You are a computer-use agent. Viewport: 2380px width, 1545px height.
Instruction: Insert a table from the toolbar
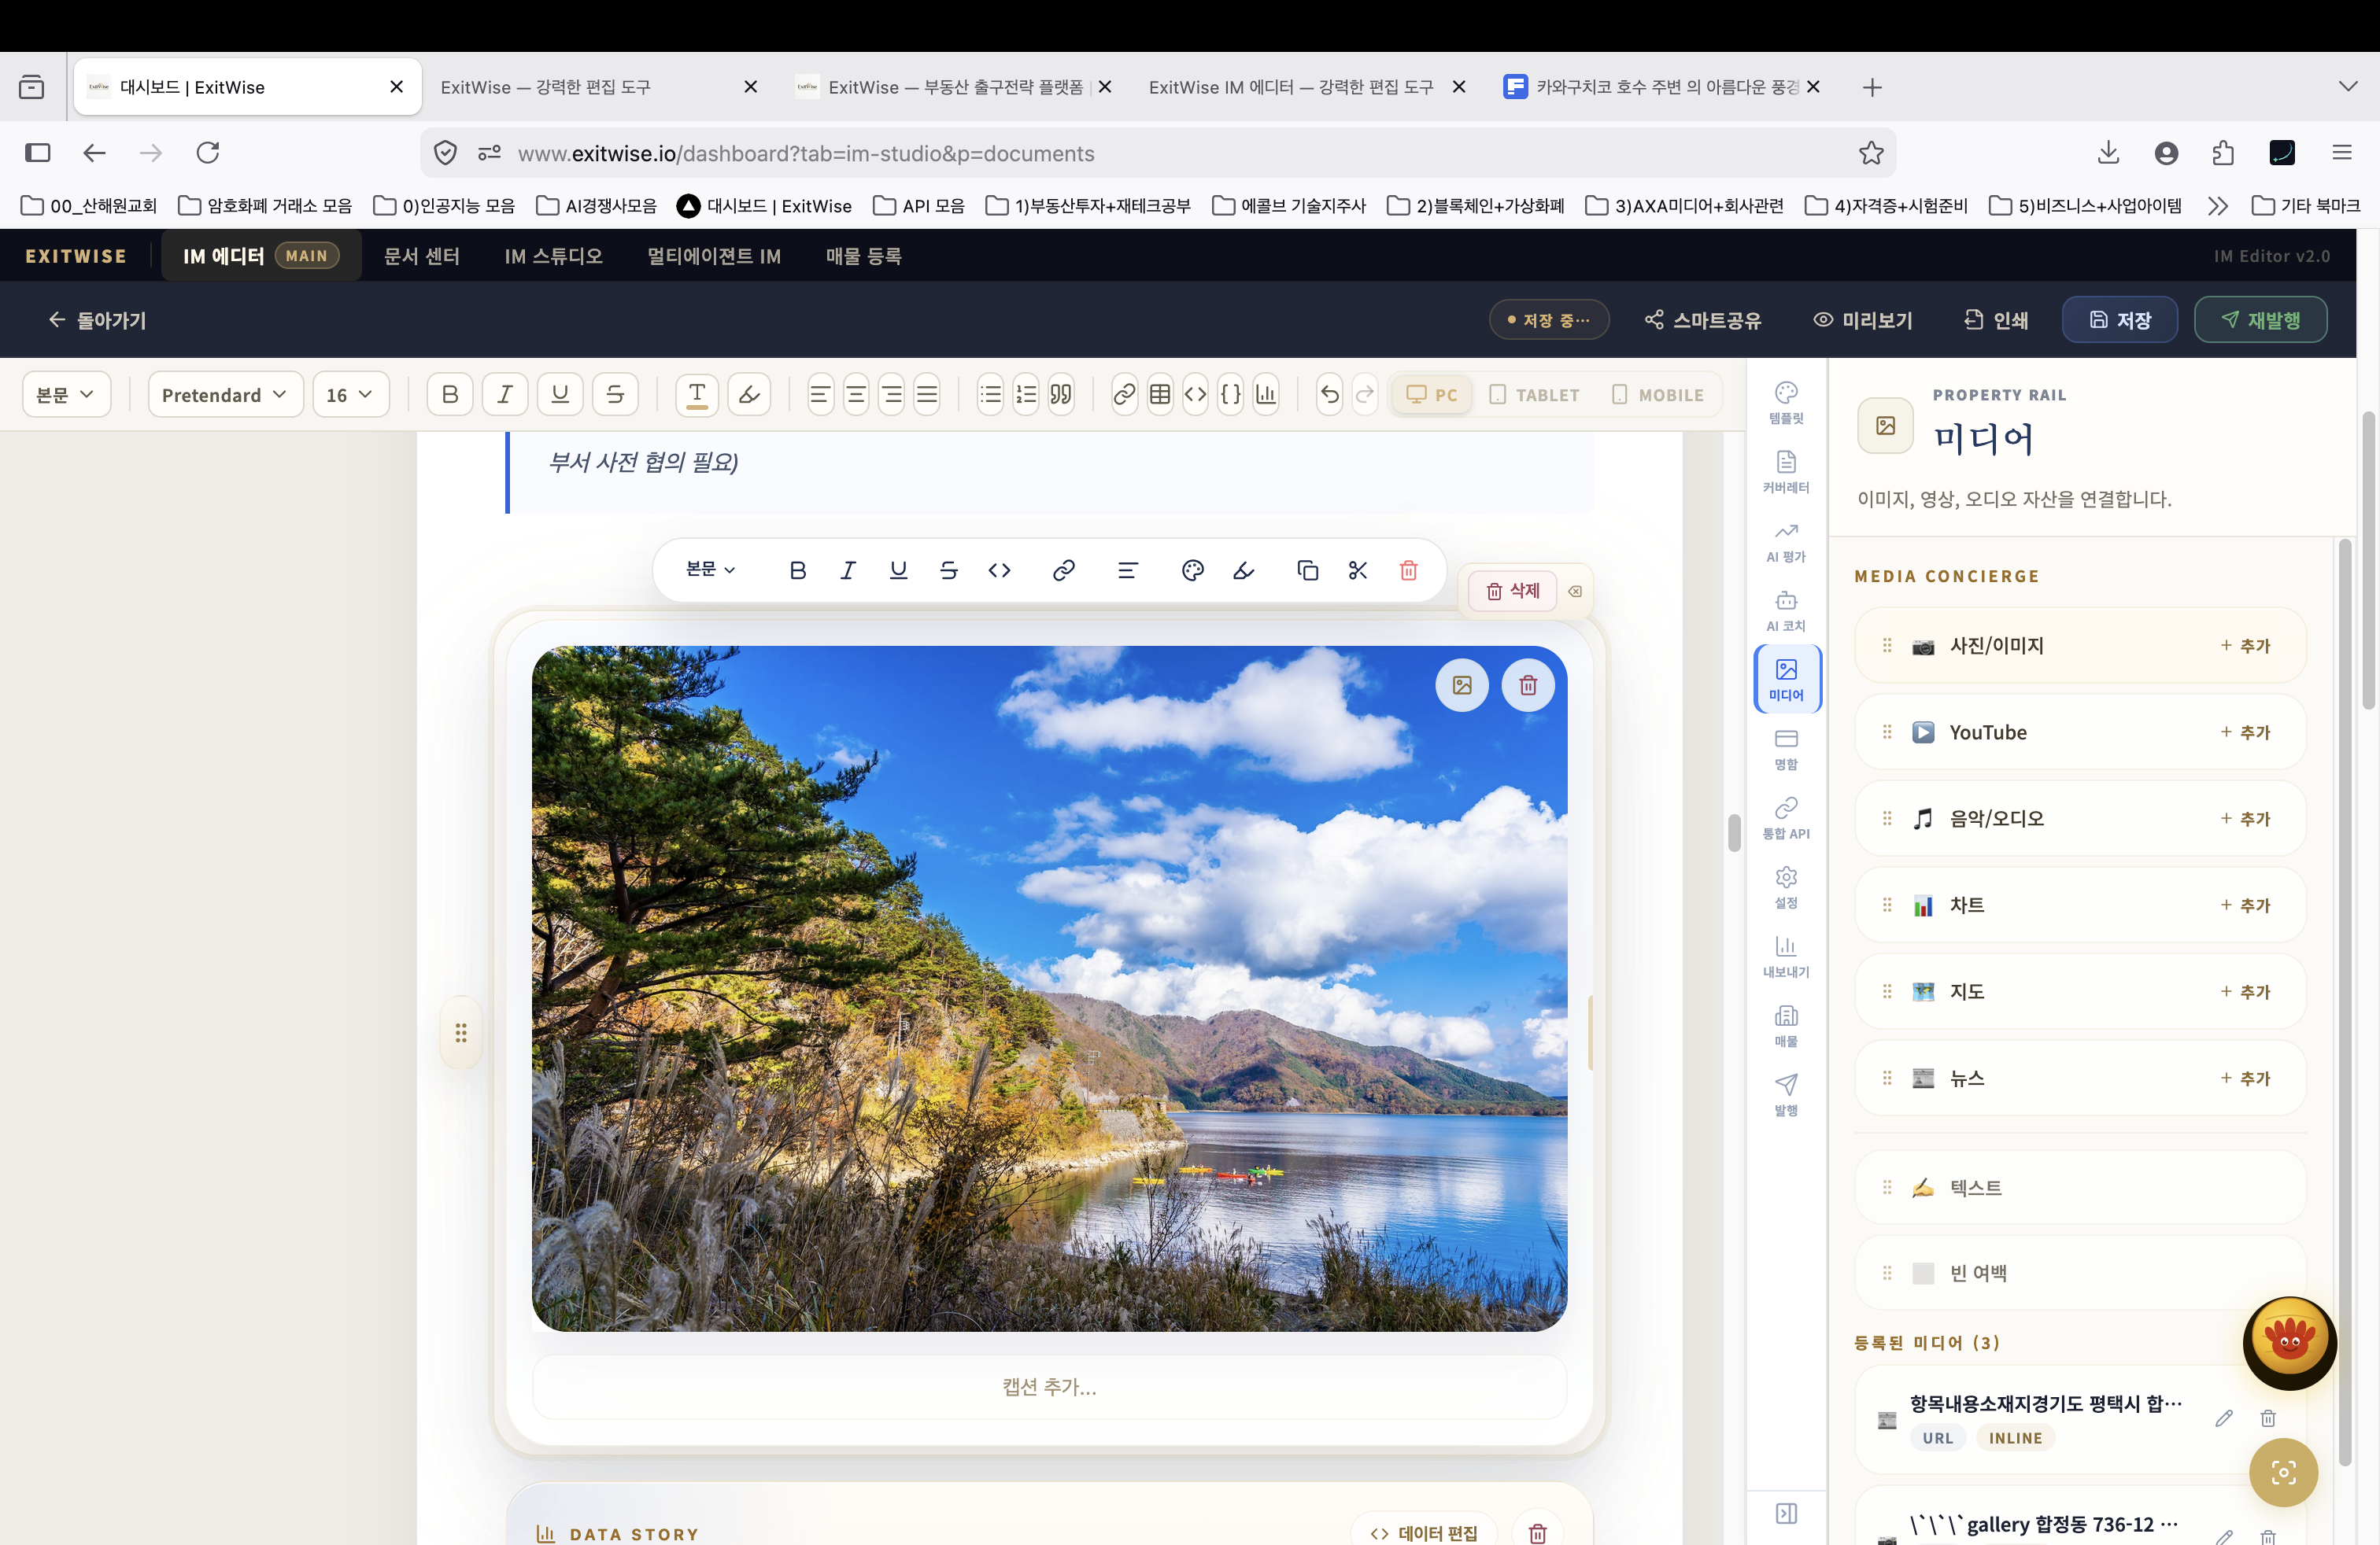tap(1160, 395)
